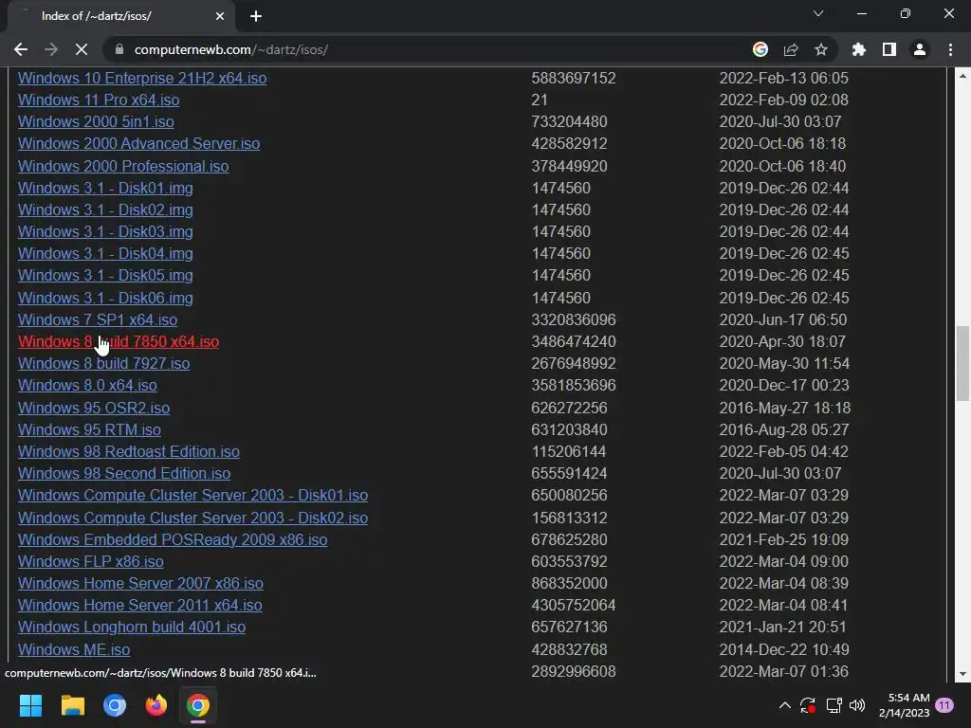Image resolution: width=971 pixels, height=728 pixels.
Task: Click Windows FLP x86.iso link
Action: 90,561
